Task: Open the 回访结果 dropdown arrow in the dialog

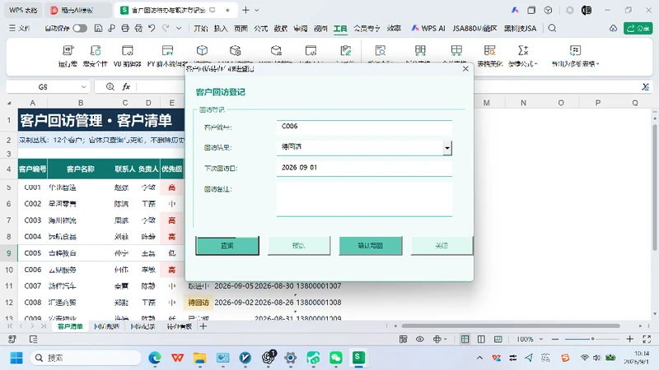Action: (x=447, y=148)
